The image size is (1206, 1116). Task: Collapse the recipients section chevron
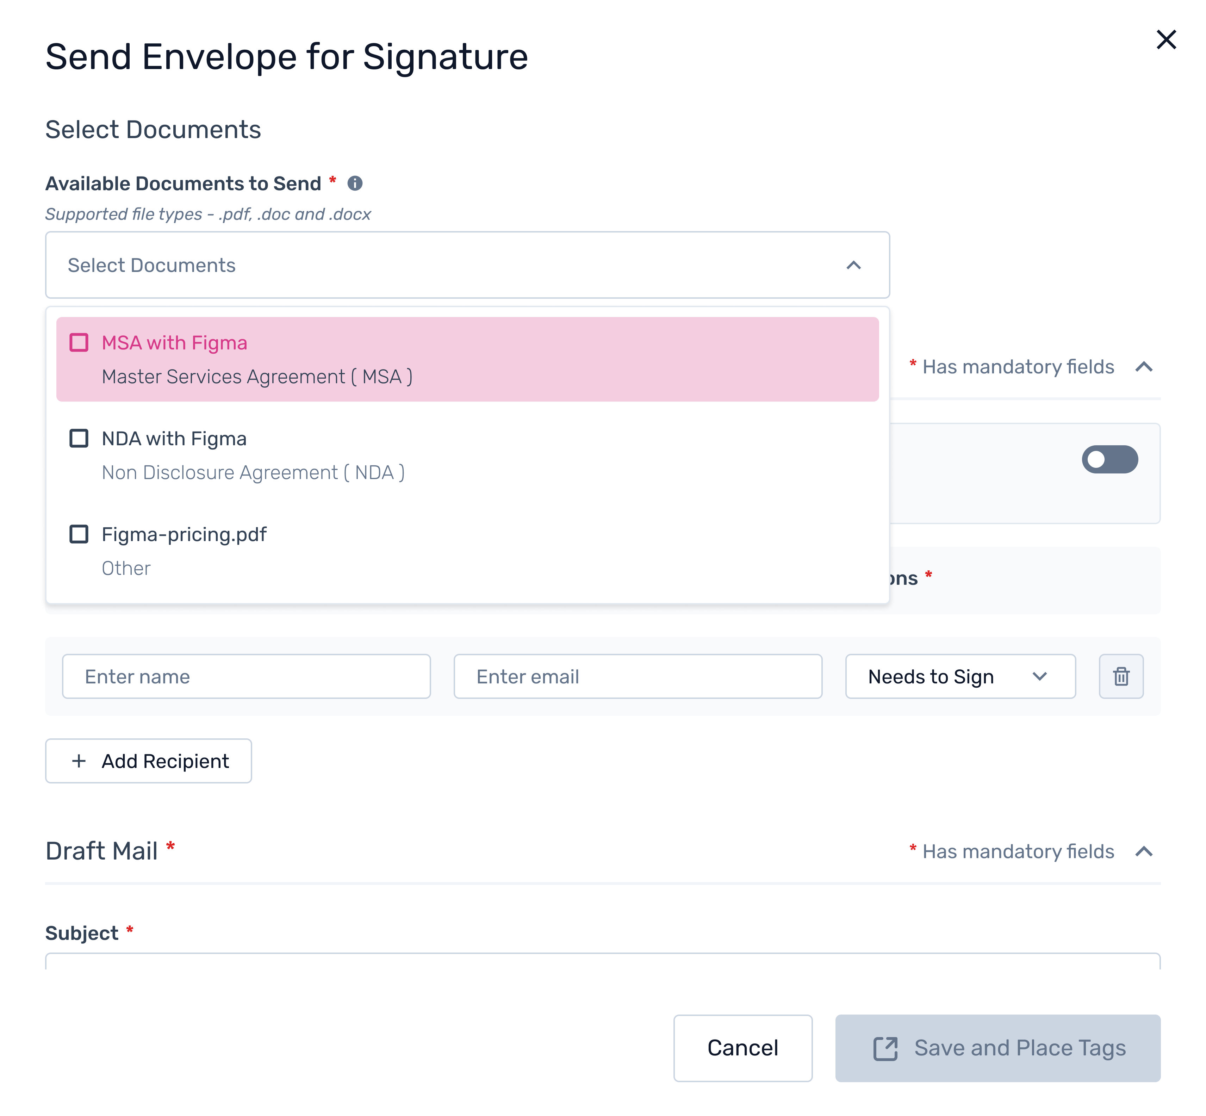[x=1144, y=367]
